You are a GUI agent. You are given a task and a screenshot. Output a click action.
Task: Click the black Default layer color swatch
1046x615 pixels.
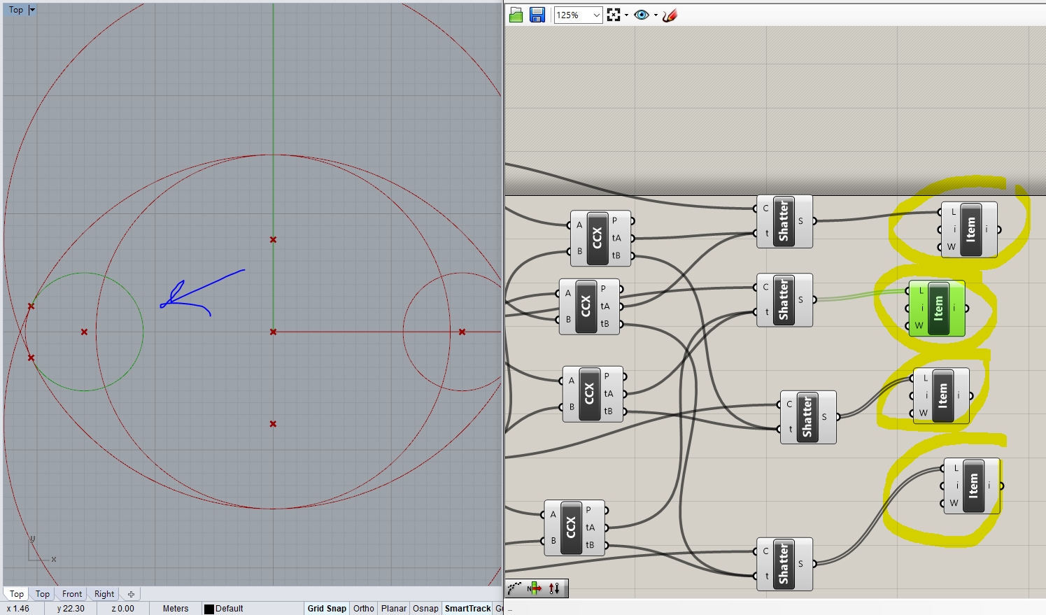[x=209, y=609]
